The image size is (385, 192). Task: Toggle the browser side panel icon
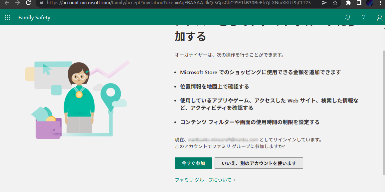pos(359,3)
